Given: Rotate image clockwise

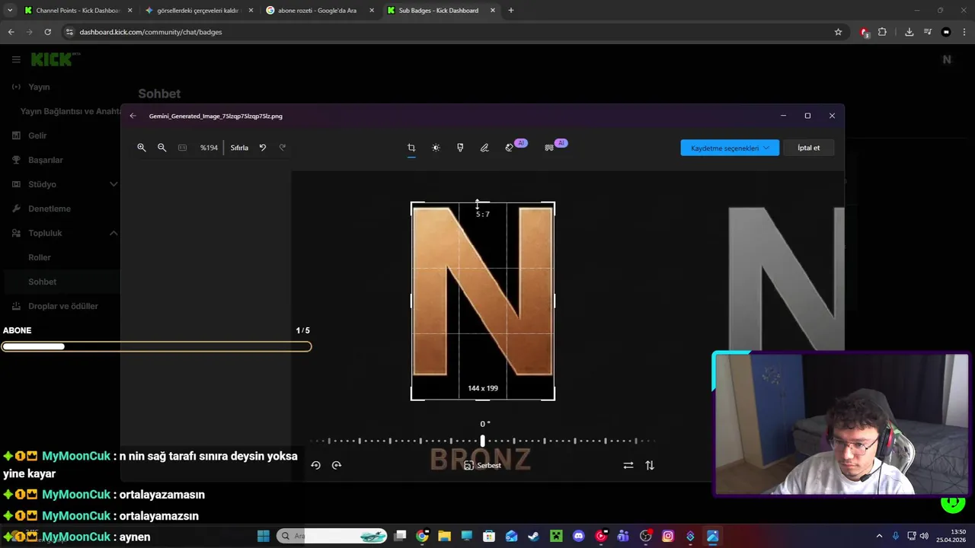Looking at the screenshot, I should coord(337,465).
